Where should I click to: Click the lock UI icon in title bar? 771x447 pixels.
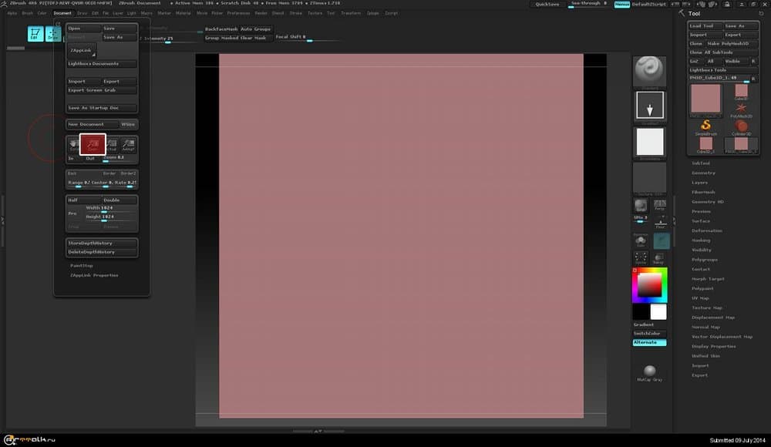click(727, 4)
